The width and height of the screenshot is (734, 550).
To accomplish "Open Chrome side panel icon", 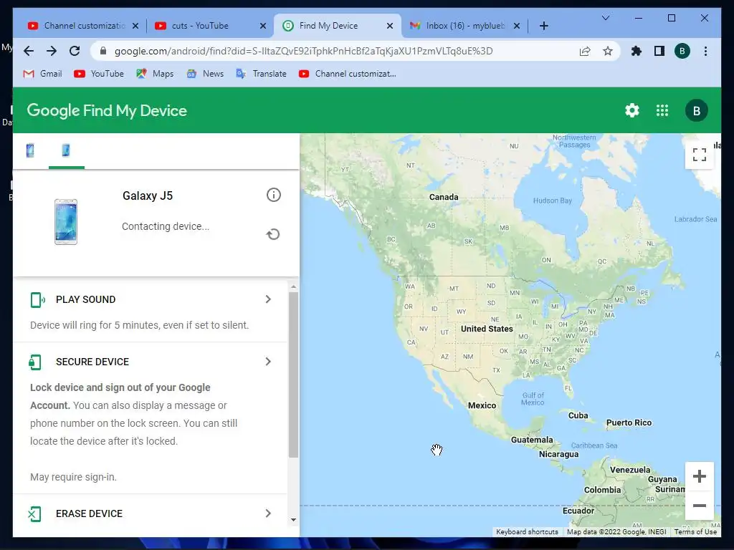I will coord(659,51).
